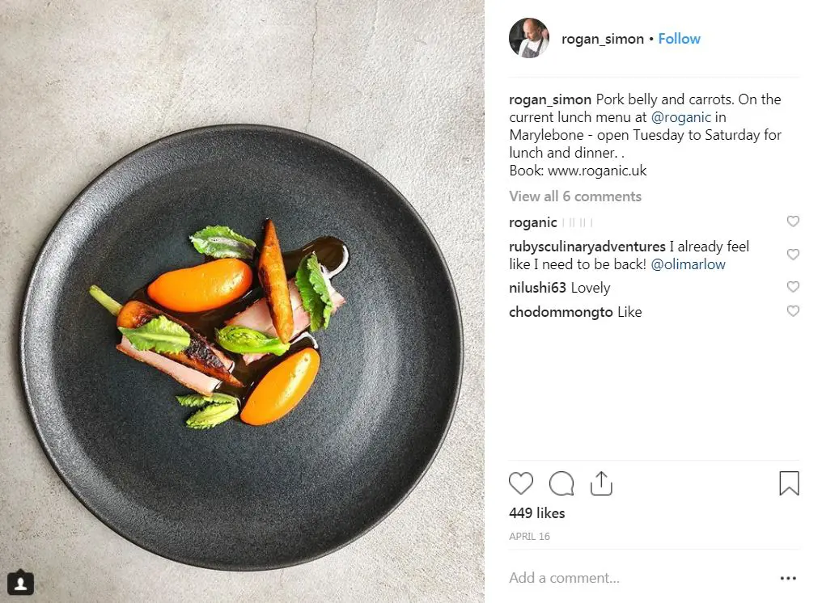View the 449 likes list

(x=537, y=513)
